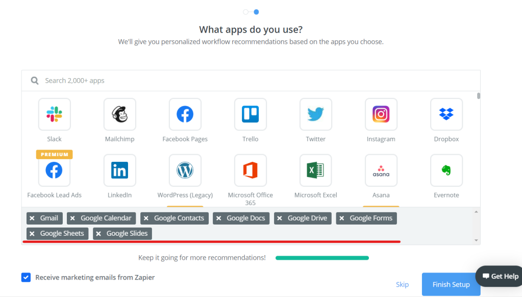Open the Get Help chat button
Viewport: 522px width, 297px height.
(500, 277)
